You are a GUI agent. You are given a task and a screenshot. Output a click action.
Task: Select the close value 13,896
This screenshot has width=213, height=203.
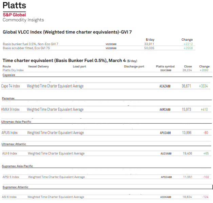tap(187, 133)
